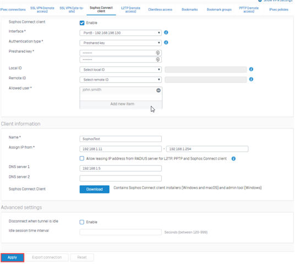
Task: Enable leasing IP address from RADIUS server
Action: pyautogui.click(x=82, y=159)
